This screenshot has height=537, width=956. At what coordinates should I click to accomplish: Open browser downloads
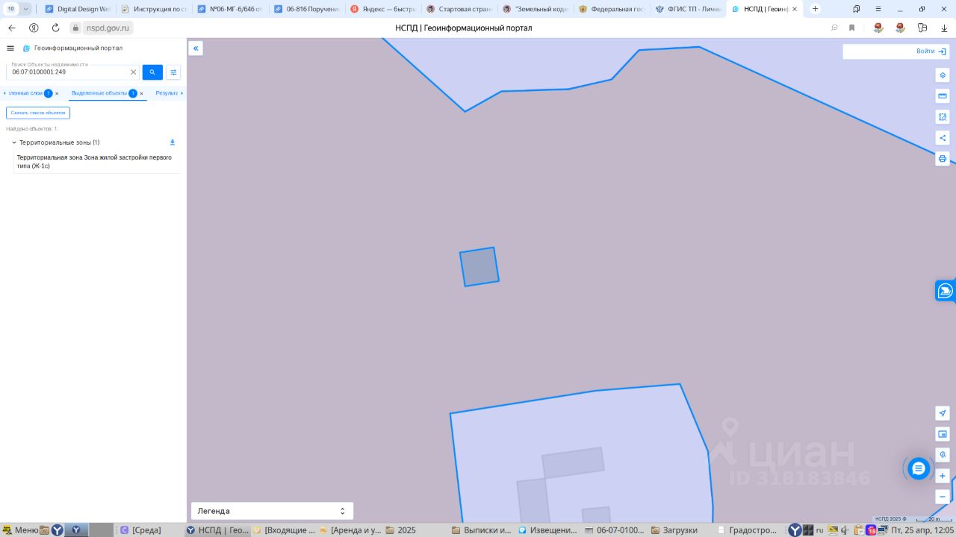[x=944, y=28]
